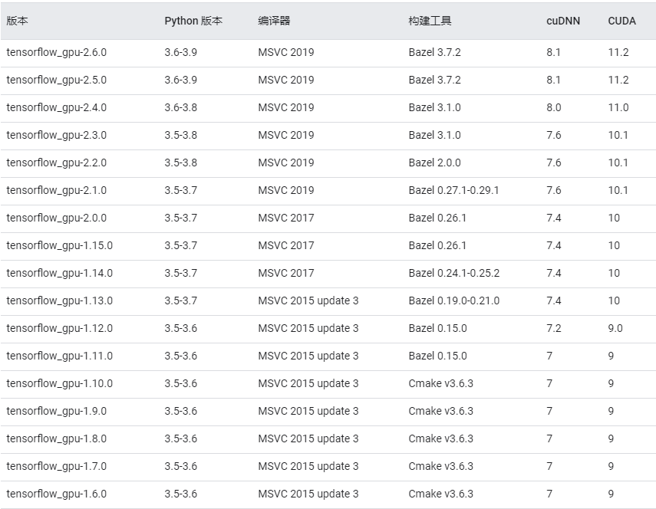The image size is (656, 509).
Task: Click cuDNN 7.6 in the 2.3.0 row
Action: 554,135
